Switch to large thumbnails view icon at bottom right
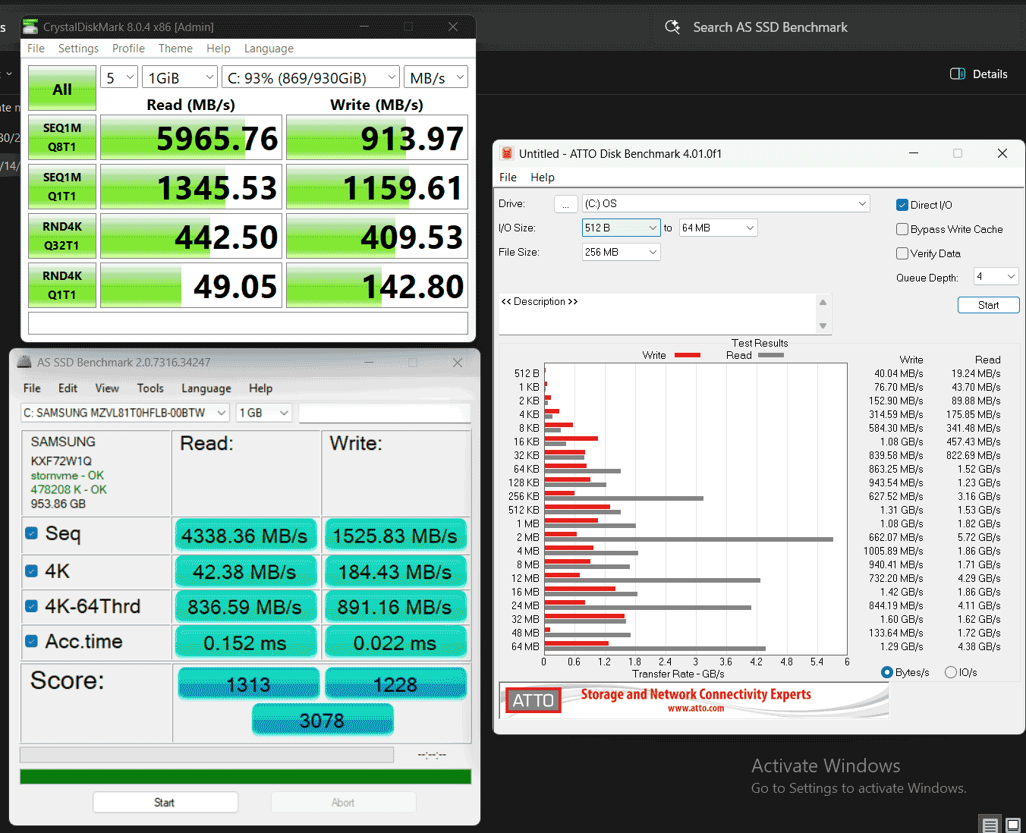This screenshot has width=1026, height=833. 1013,825
